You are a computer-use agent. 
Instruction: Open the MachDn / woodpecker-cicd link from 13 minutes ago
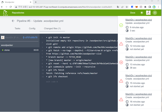pyautogui.click(x=139, y=57)
